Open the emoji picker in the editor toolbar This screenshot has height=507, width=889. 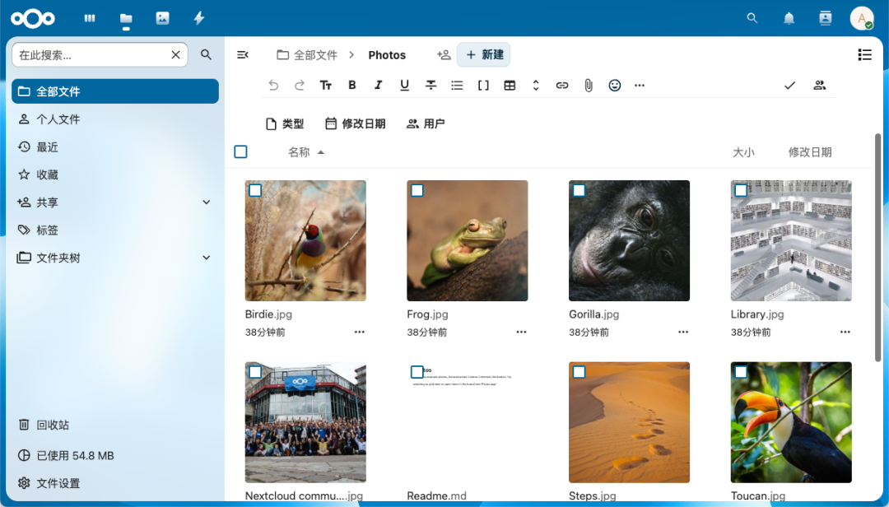click(614, 85)
